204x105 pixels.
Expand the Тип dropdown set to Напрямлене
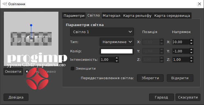pyautogui.click(x=117, y=42)
